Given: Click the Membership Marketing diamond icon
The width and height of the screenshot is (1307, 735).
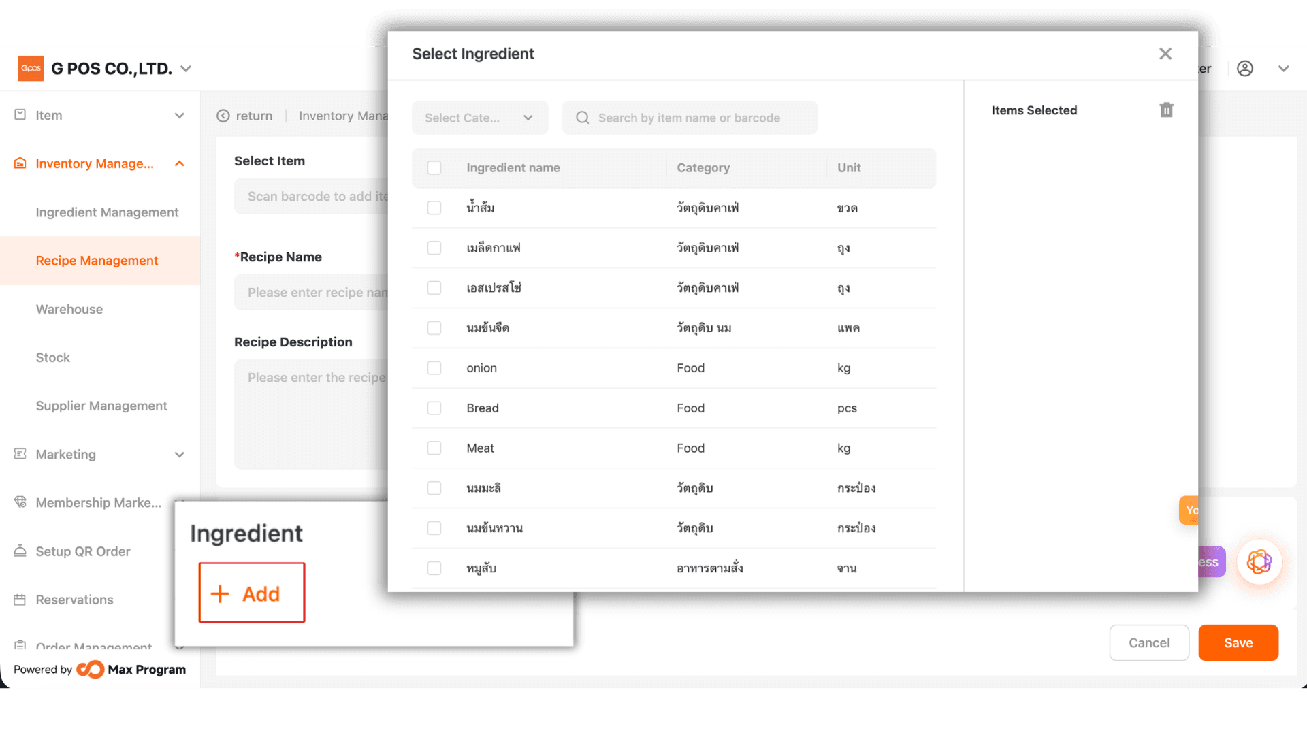Looking at the screenshot, I should click(x=20, y=502).
